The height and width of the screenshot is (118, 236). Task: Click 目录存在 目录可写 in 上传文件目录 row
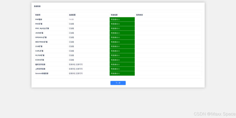76,69
